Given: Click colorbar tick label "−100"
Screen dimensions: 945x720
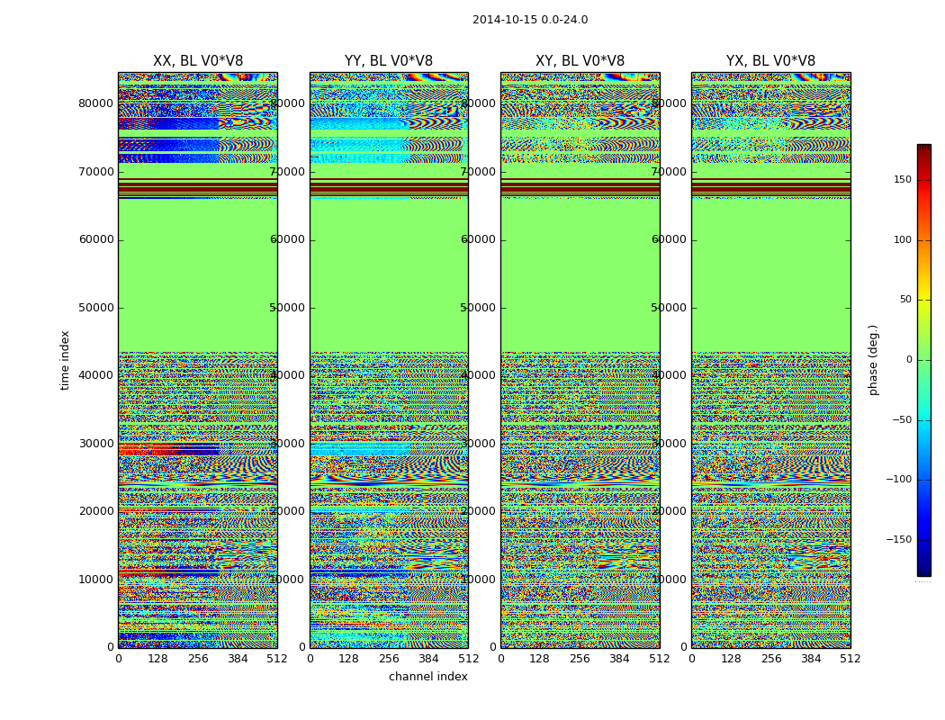Looking at the screenshot, I should click(x=899, y=479).
